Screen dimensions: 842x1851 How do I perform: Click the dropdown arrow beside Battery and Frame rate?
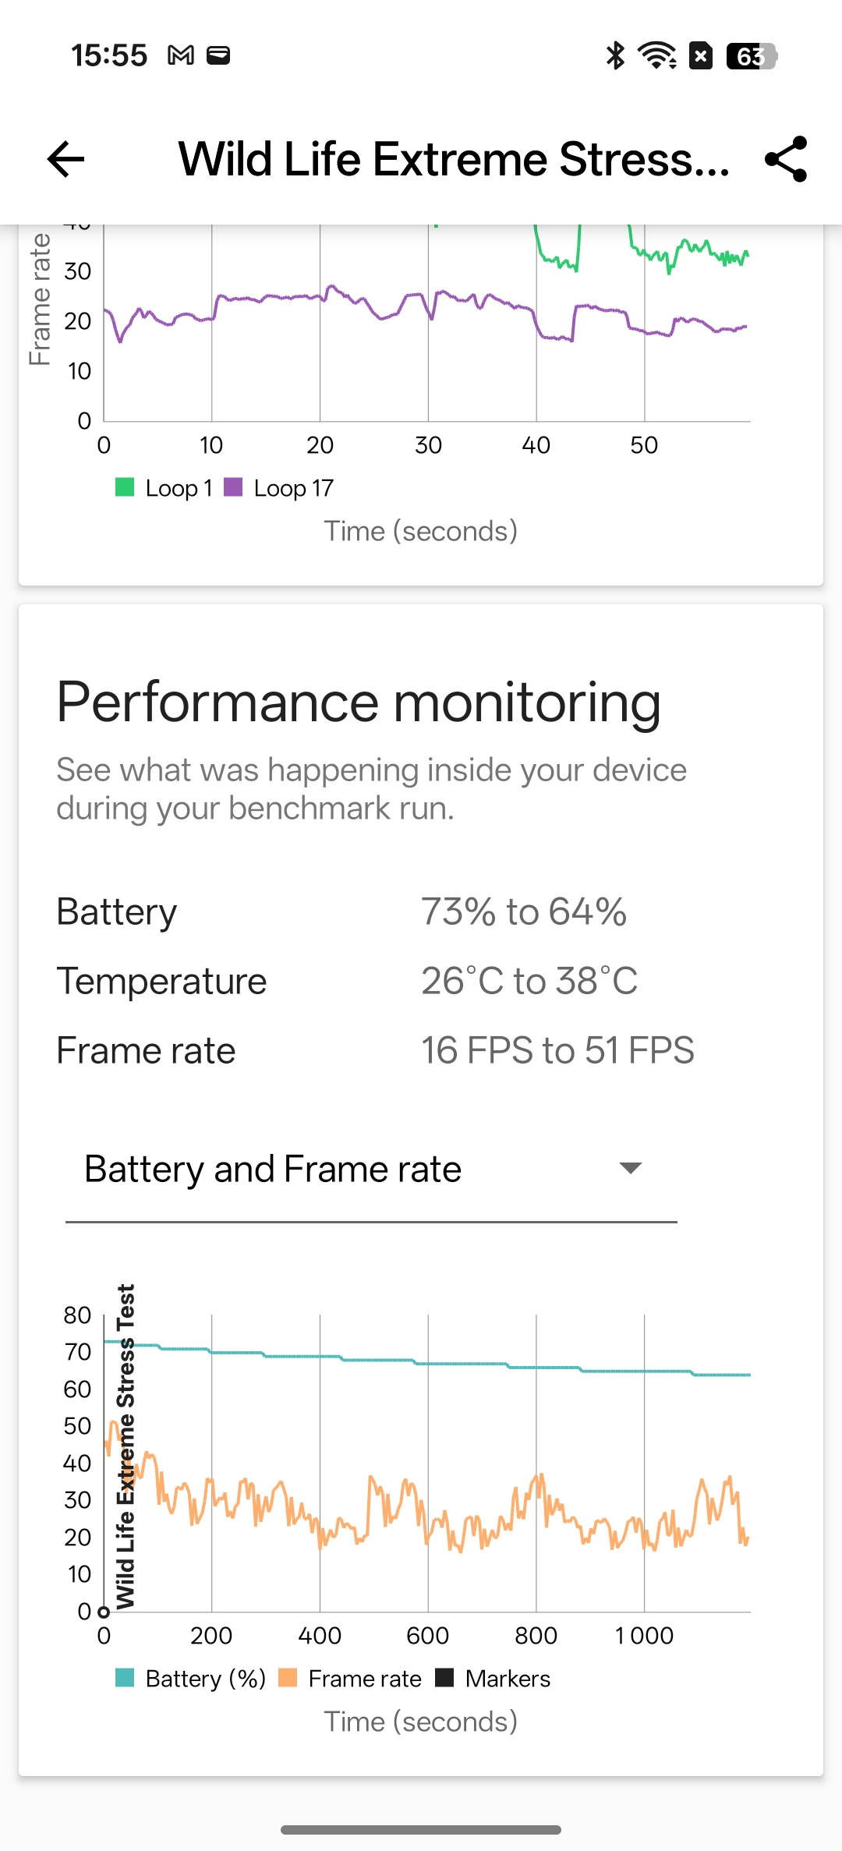[630, 1168]
